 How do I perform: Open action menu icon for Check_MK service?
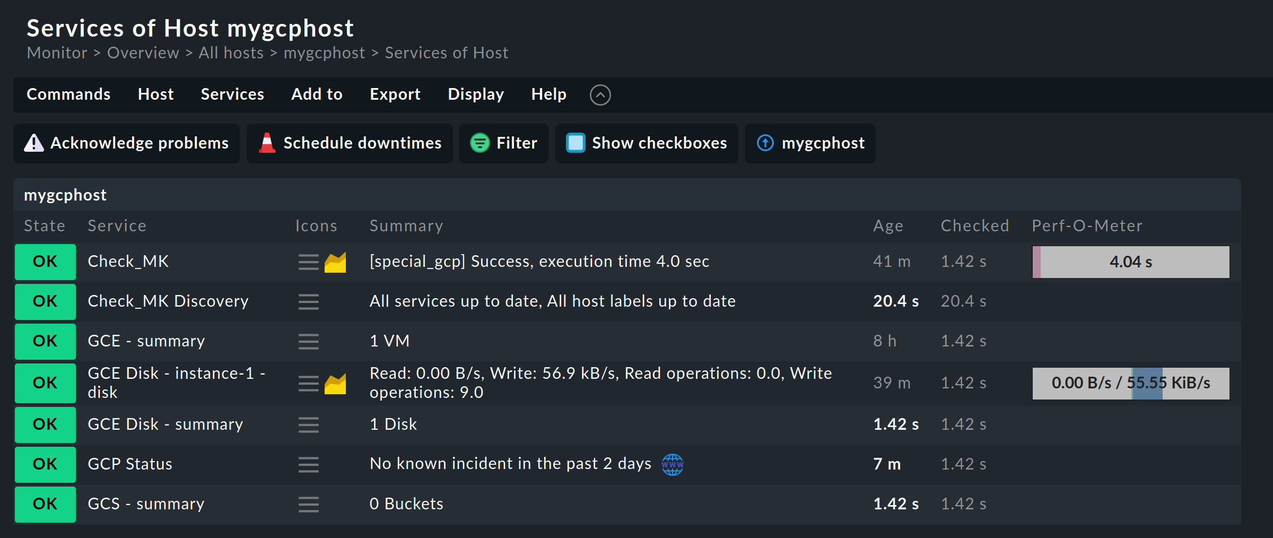pyautogui.click(x=308, y=262)
